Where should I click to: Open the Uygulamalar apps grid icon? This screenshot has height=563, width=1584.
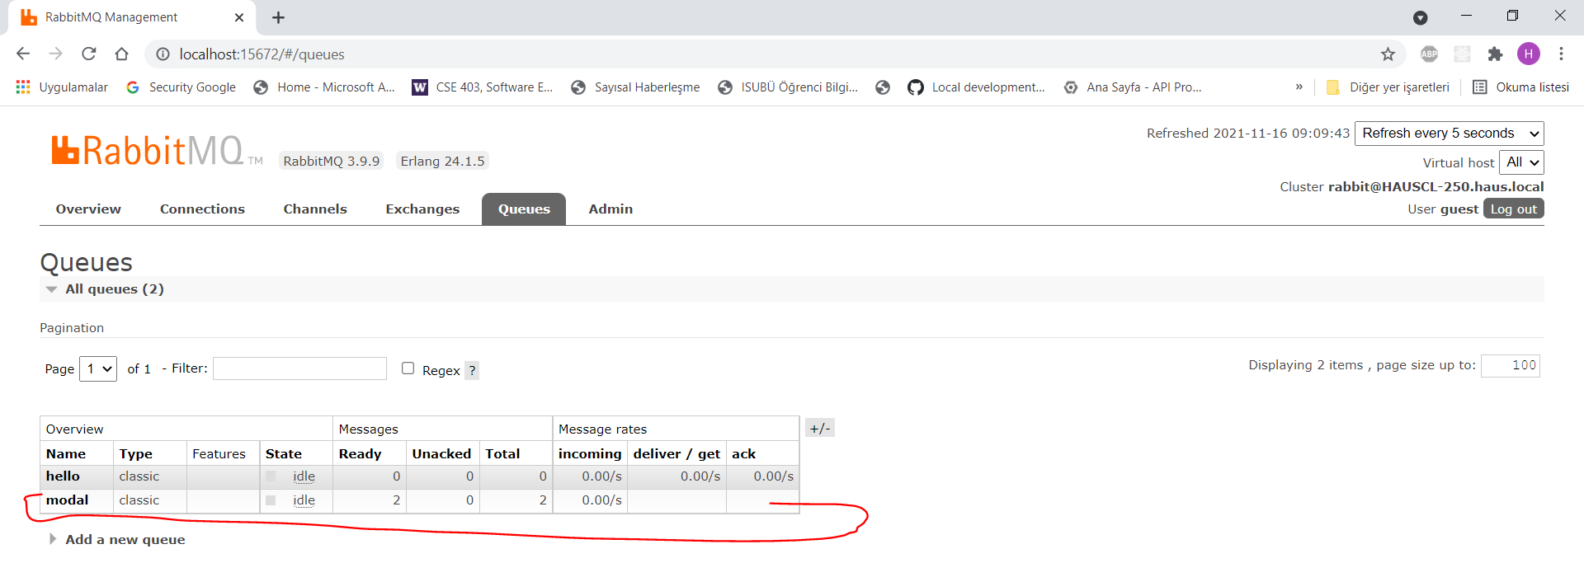coord(23,87)
